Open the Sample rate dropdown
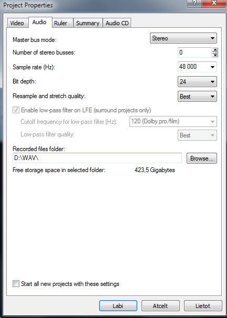The height and width of the screenshot is (318, 227). point(197,67)
